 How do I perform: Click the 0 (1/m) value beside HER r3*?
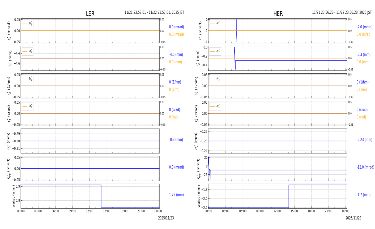[x=361, y=90]
